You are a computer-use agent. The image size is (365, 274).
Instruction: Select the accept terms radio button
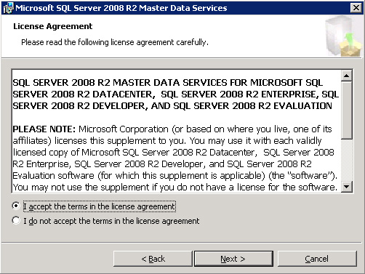pos(16,206)
